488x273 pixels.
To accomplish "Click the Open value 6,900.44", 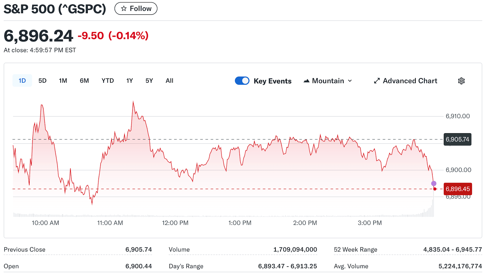I will pyautogui.click(x=138, y=266).
